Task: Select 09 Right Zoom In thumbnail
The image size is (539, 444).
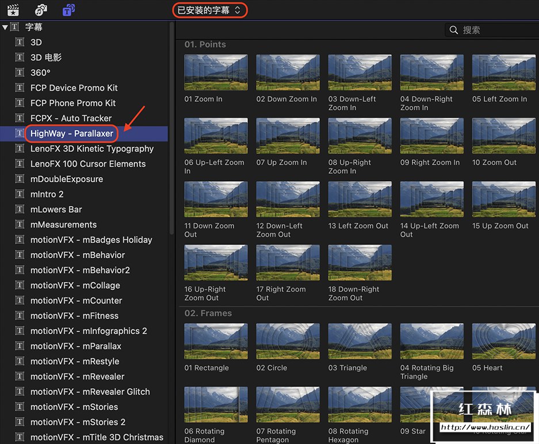Action: point(432,136)
